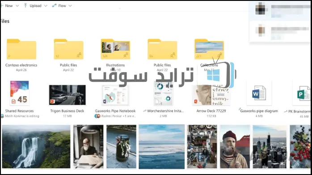
Task: Open the Shared Resources file thumbnail
Action: coord(20,93)
